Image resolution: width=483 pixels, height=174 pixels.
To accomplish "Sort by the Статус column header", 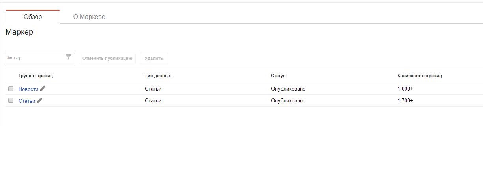I will coord(278,75).
